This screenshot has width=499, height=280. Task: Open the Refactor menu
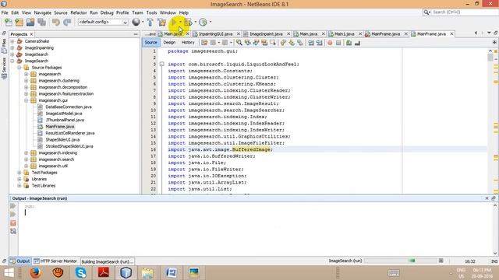[78, 12]
